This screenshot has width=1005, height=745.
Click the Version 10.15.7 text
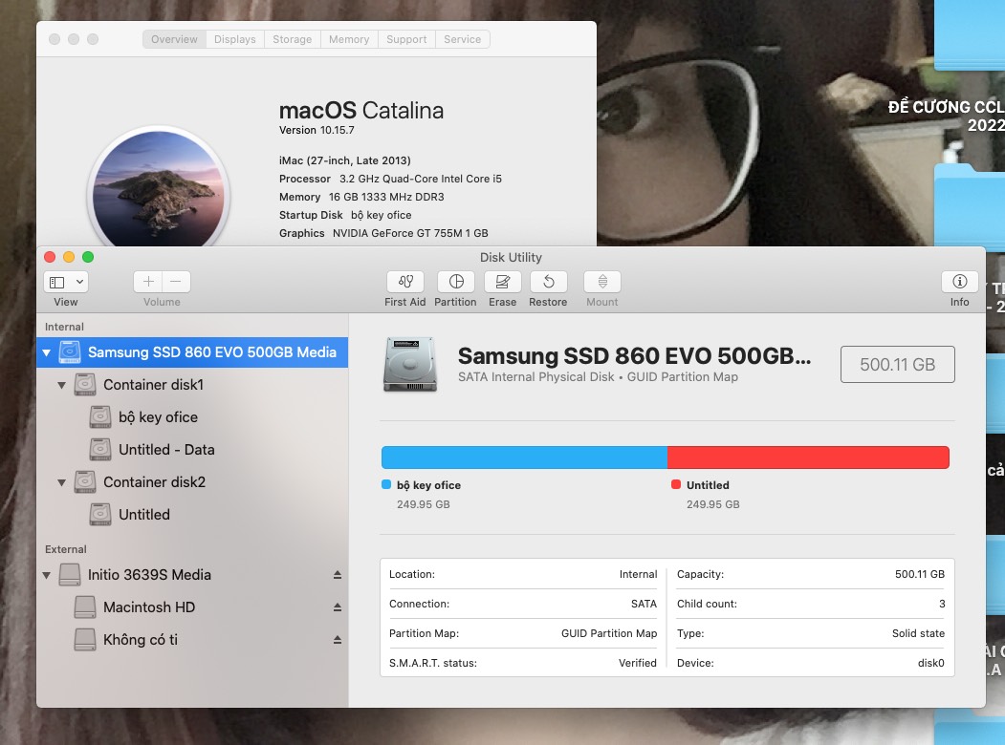[x=317, y=130]
